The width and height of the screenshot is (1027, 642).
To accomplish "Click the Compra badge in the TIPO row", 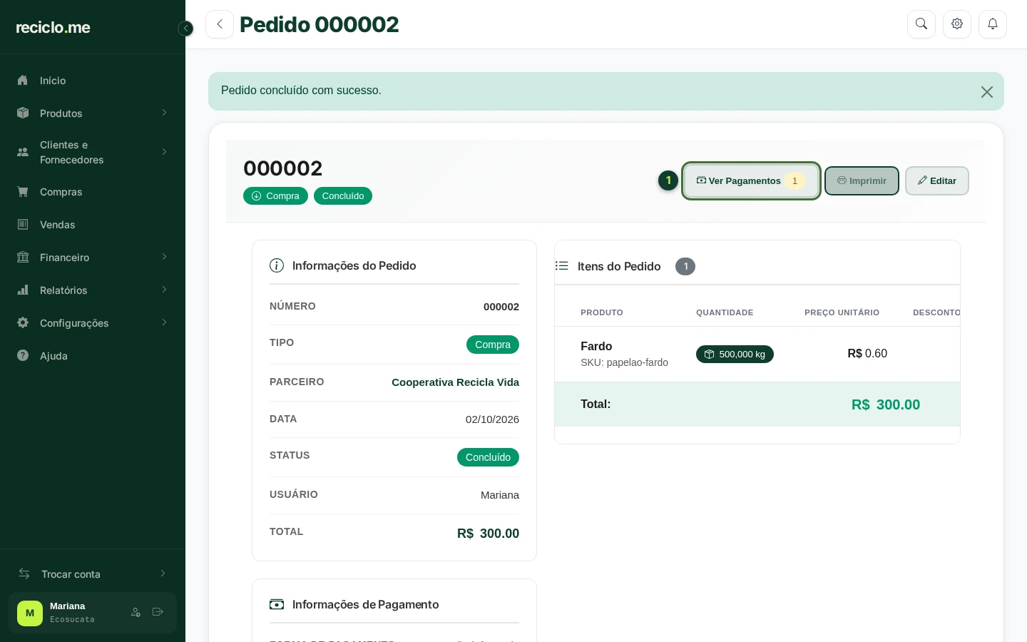I will click(493, 345).
